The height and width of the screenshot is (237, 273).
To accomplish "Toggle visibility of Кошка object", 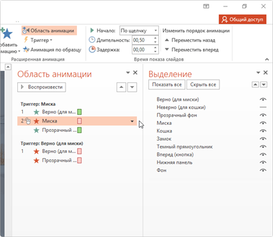I will pos(263,131).
